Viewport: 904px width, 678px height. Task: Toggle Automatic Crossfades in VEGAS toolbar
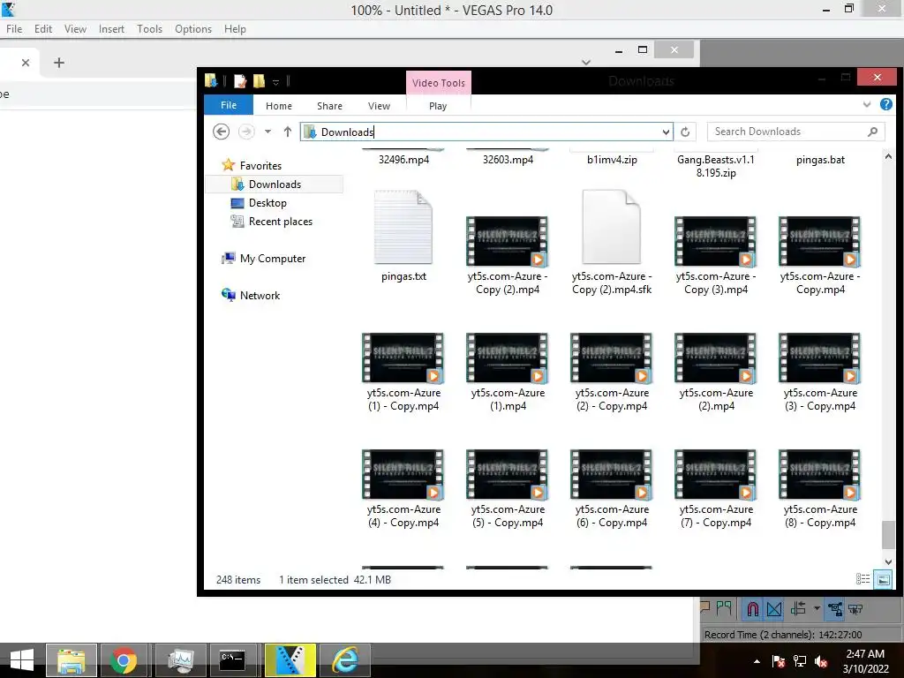coord(774,609)
